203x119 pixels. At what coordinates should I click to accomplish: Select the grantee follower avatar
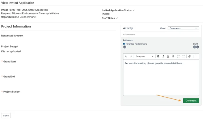(x=125, y=47)
